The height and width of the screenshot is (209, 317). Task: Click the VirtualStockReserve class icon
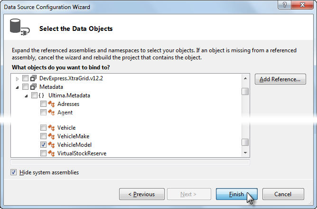(51, 153)
